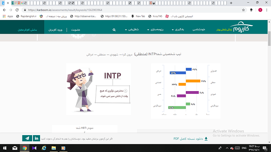The height and width of the screenshot is (152, 271).
Task: Open the hi.ru/745 bookmark
Action: coord(155,16)
